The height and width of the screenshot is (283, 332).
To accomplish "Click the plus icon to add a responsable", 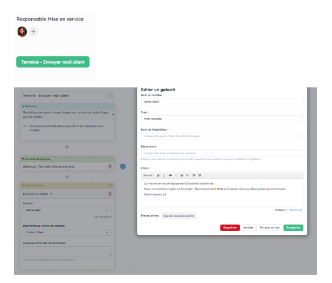I will point(33,32).
